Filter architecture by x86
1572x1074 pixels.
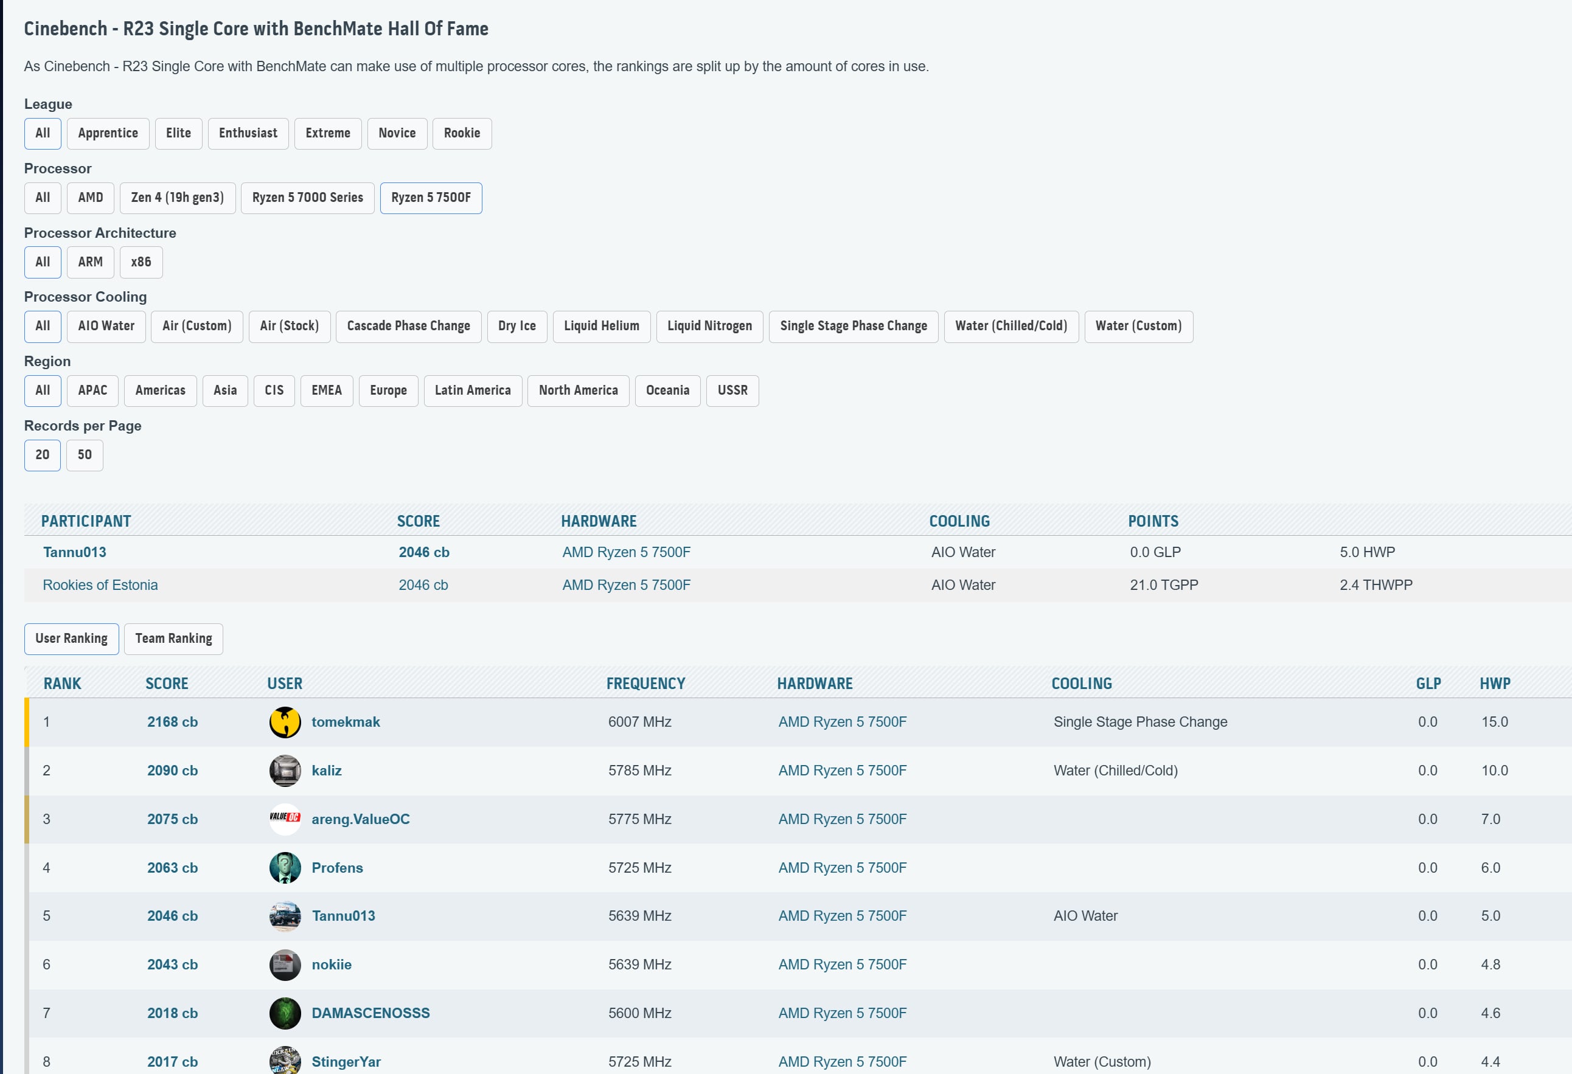tap(141, 262)
